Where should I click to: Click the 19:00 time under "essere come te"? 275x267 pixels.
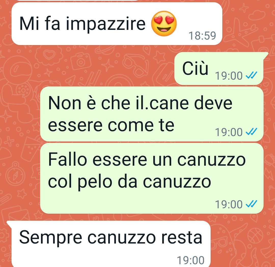(x=229, y=132)
